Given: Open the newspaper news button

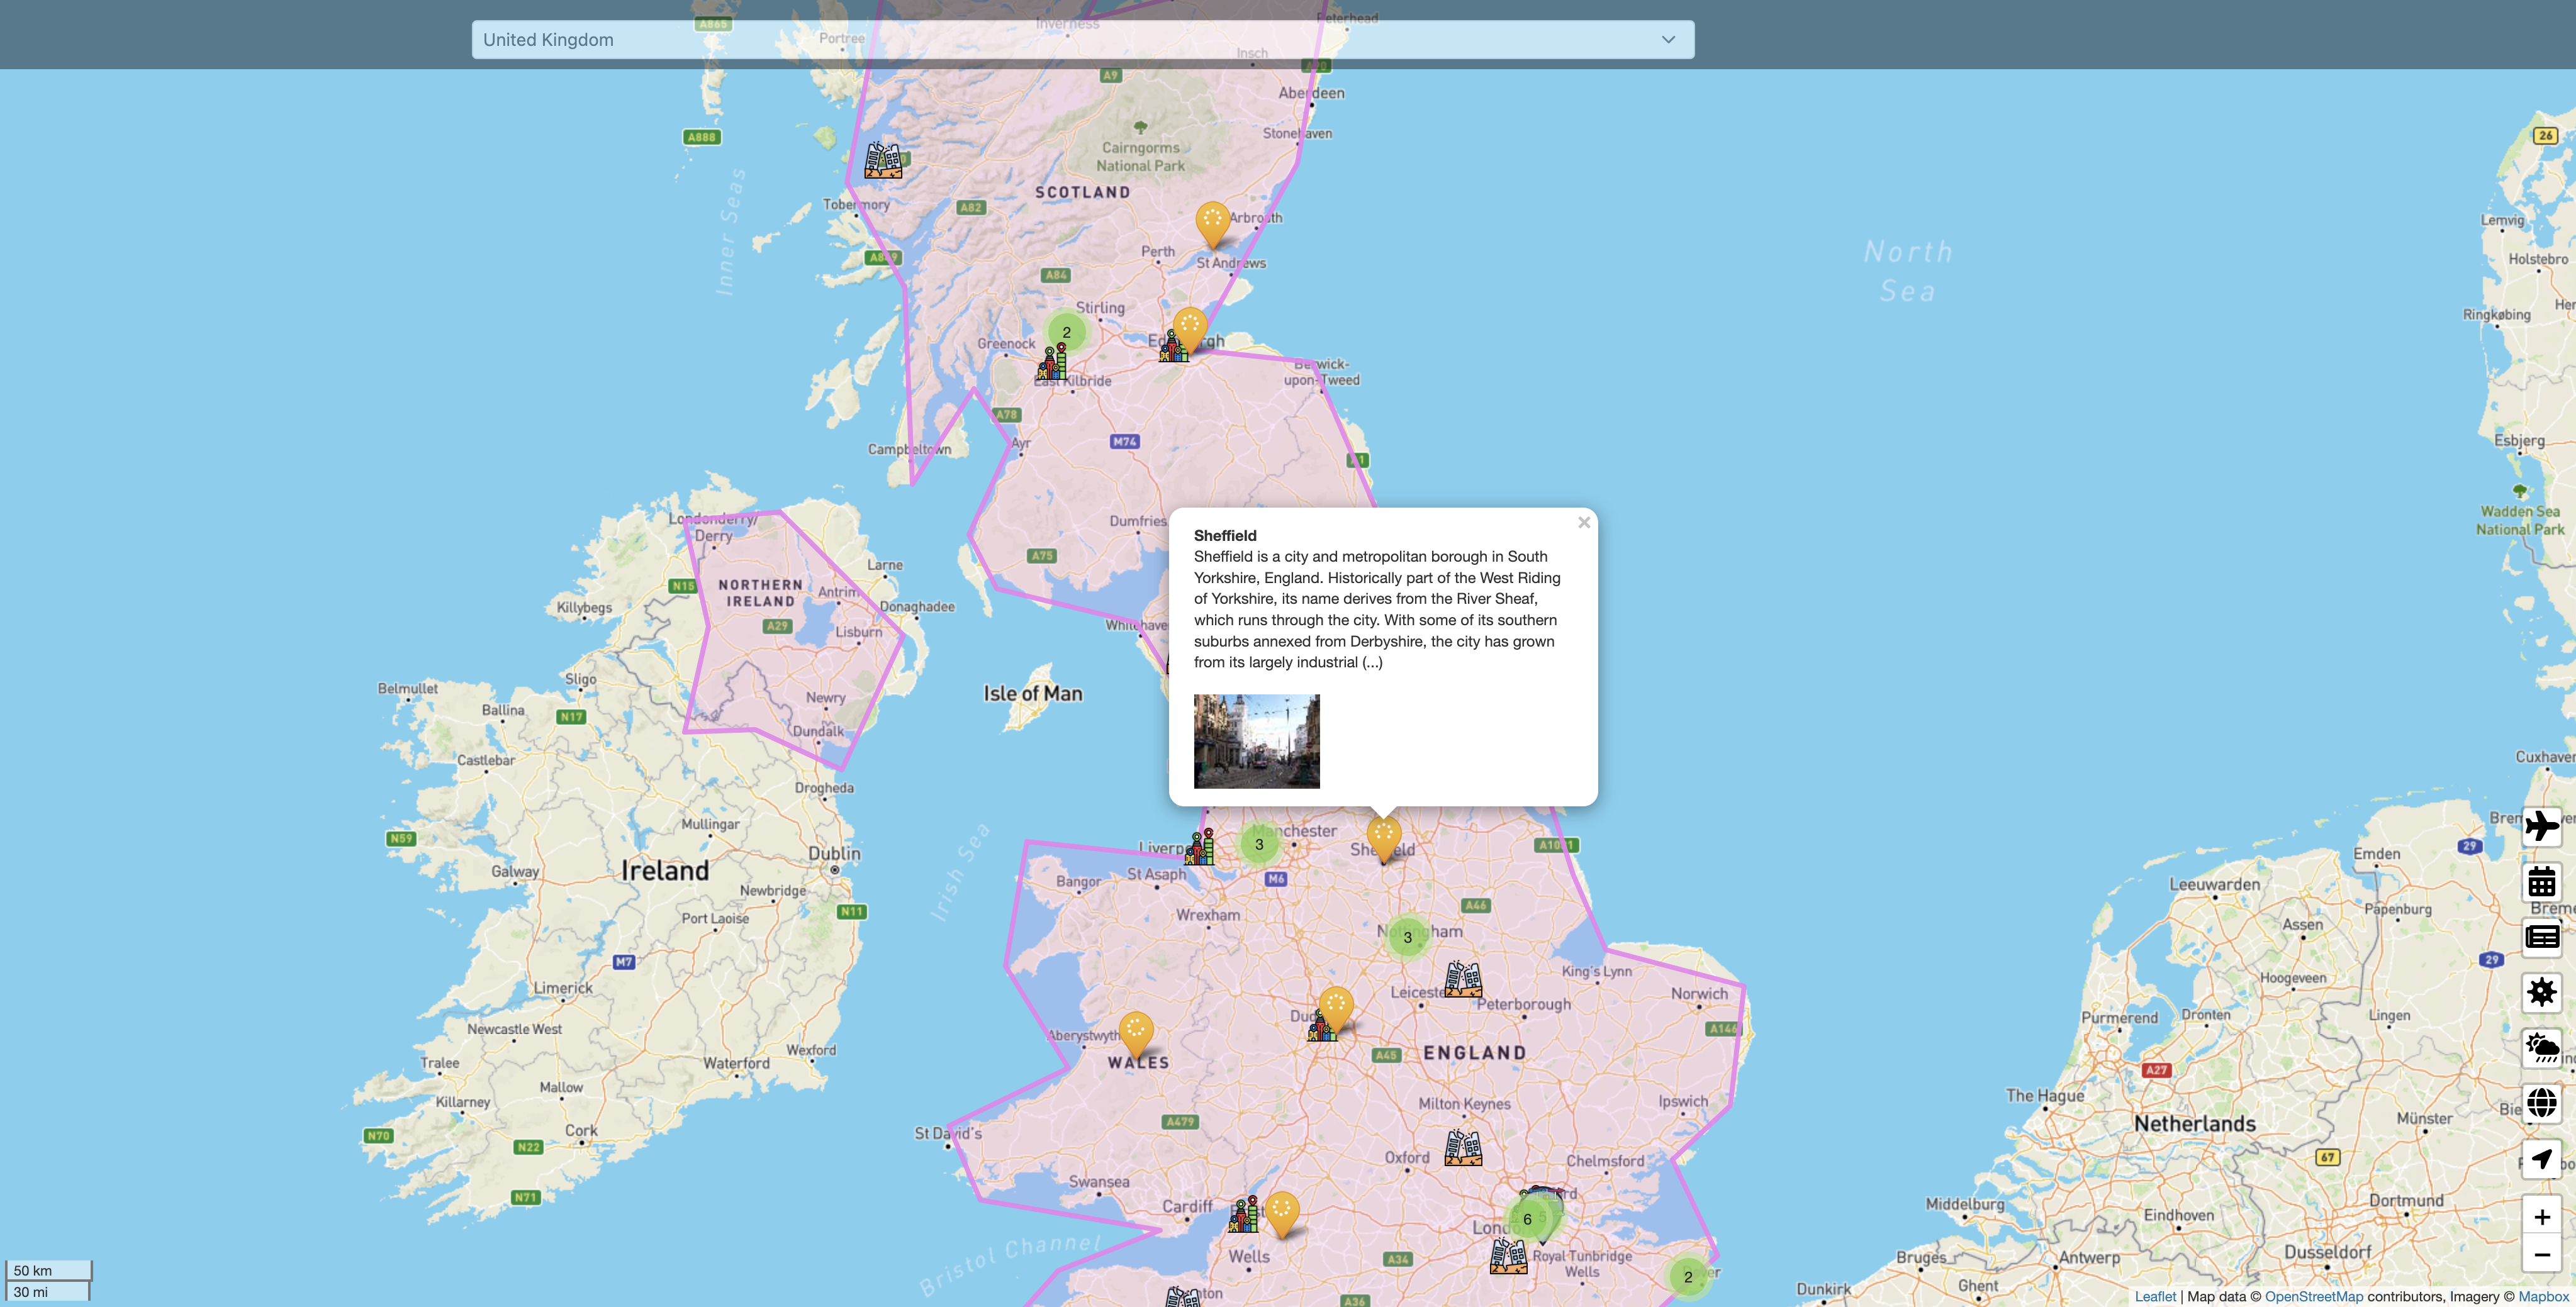Looking at the screenshot, I should click(2541, 937).
